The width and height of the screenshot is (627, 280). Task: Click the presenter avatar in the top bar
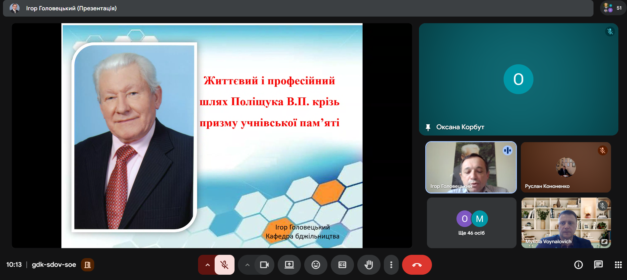pyautogui.click(x=15, y=8)
